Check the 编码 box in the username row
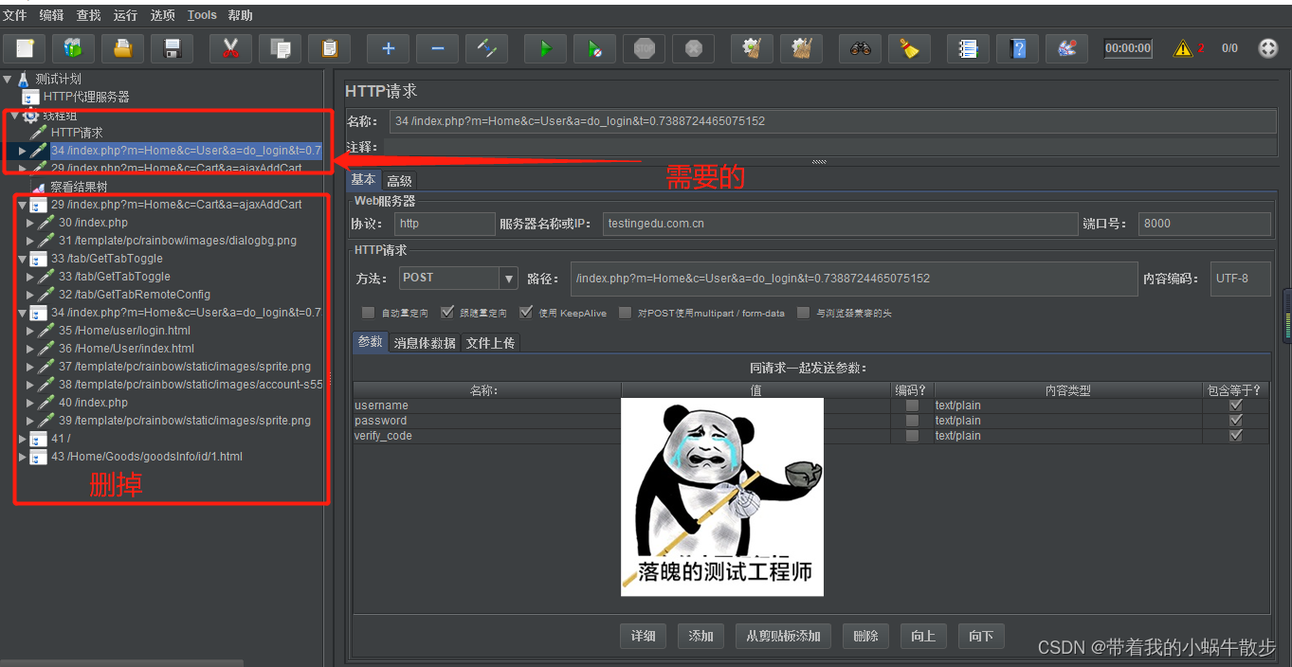The height and width of the screenshot is (667, 1292). (912, 406)
